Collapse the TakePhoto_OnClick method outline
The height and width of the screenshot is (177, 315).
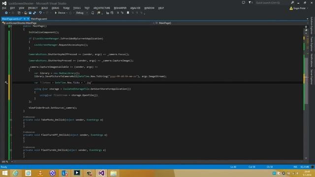tap(11, 120)
